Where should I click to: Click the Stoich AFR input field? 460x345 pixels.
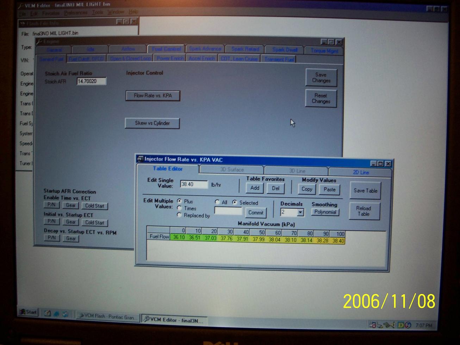pos(91,81)
